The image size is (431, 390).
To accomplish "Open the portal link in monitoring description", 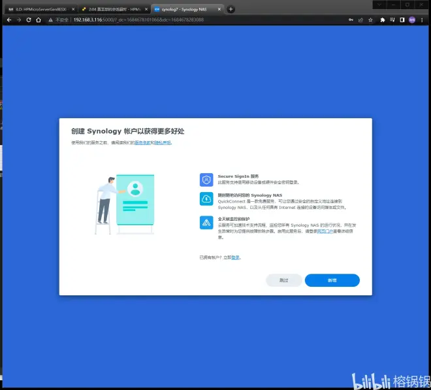I will tap(325, 231).
